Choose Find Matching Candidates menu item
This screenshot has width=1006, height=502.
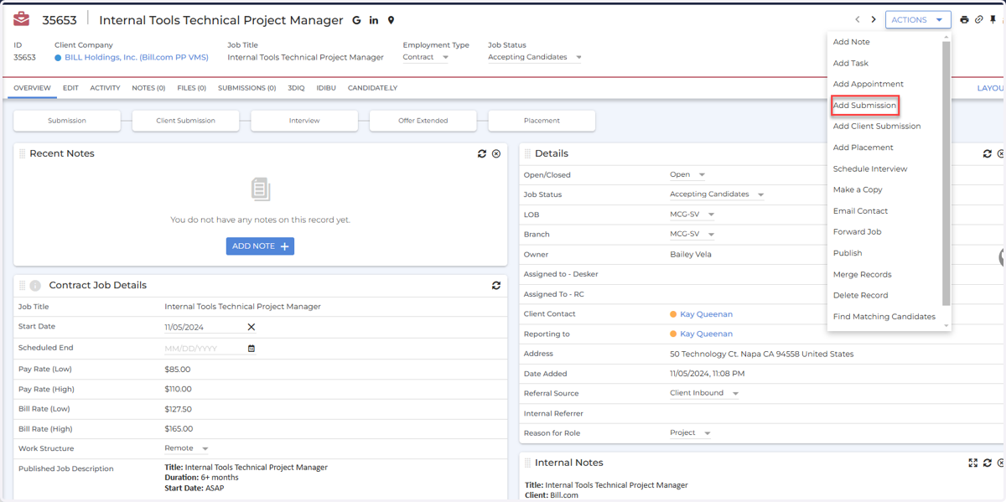pyautogui.click(x=884, y=317)
